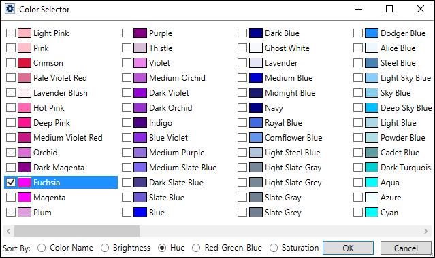Click the Slate Grey label

coord(283,213)
